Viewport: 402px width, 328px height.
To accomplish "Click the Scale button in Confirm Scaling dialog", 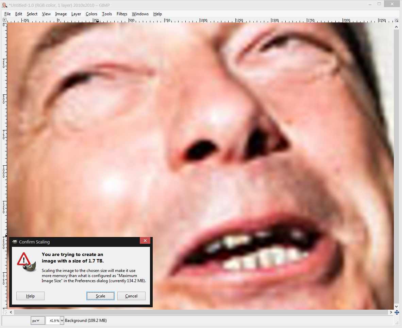I will click(101, 296).
